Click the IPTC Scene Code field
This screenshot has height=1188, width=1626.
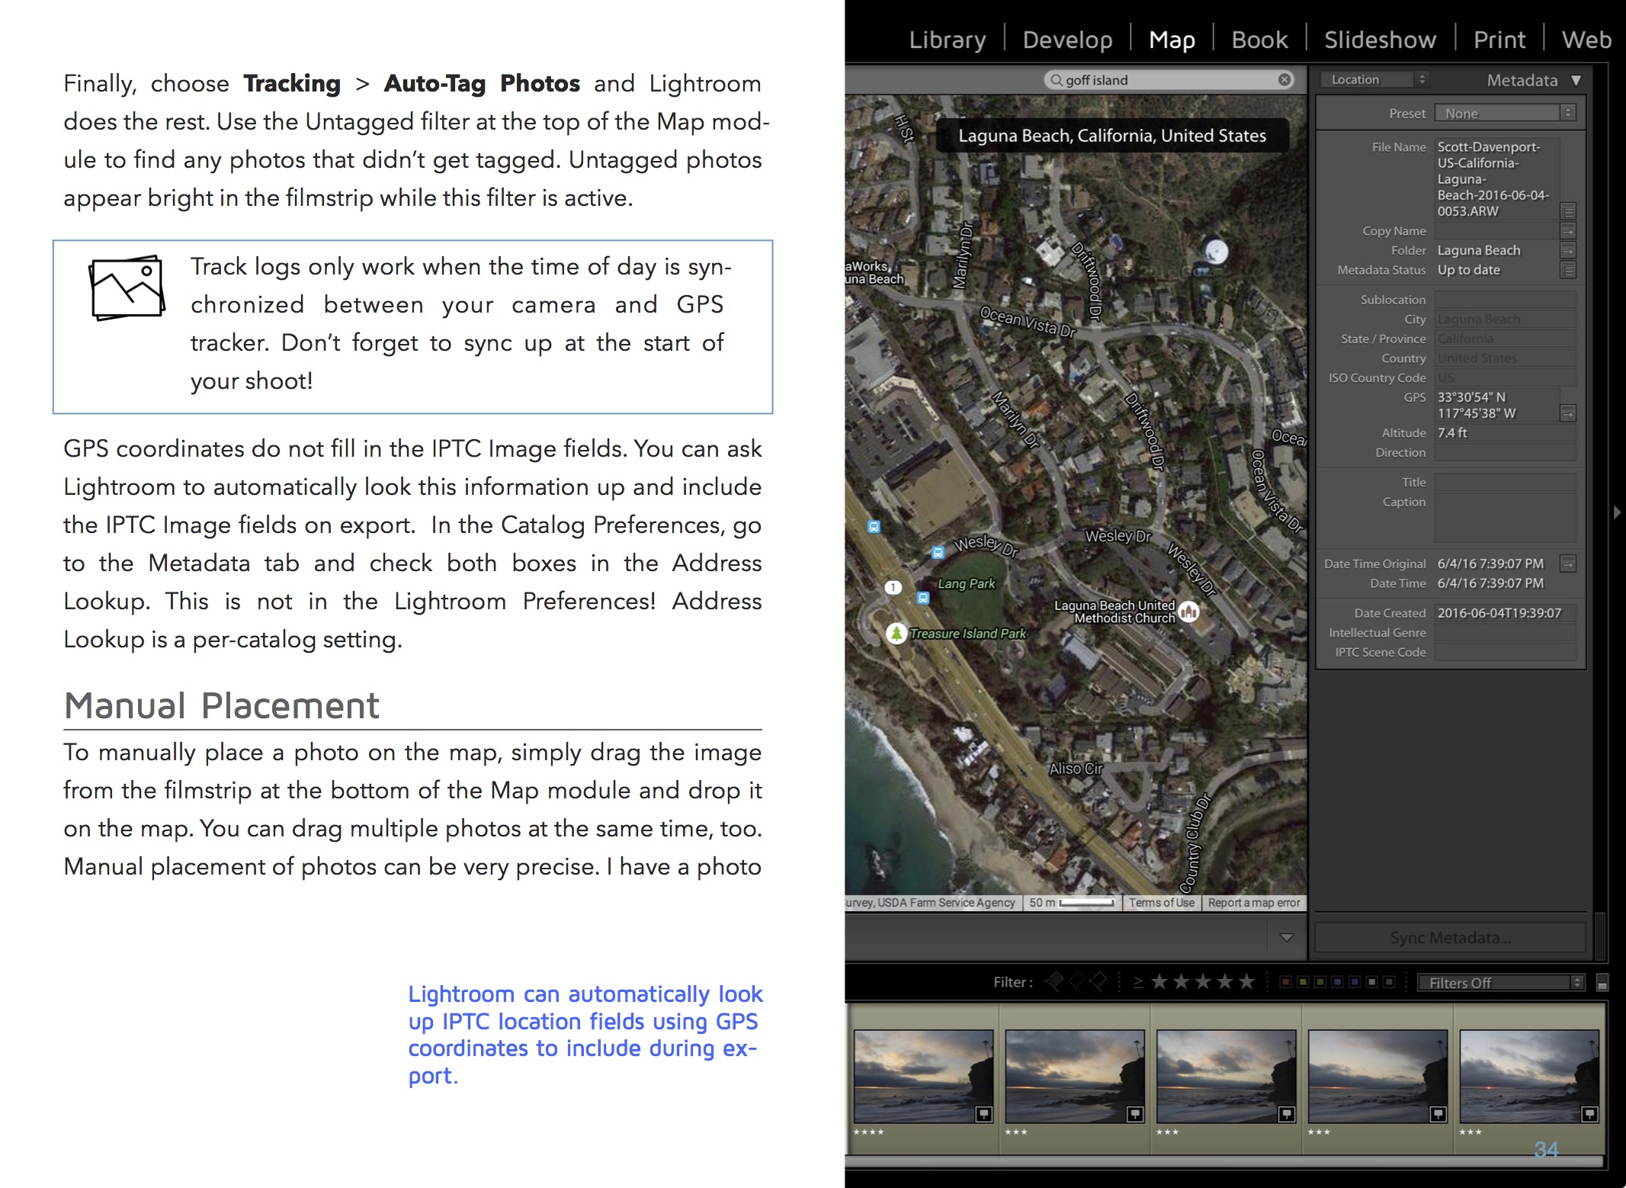pos(1505,652)
